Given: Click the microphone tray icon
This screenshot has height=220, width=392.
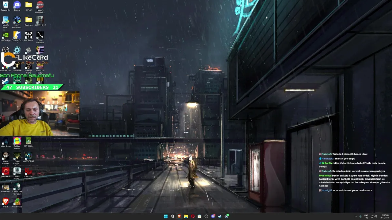Looking at the screenshot, I should 360,216.
